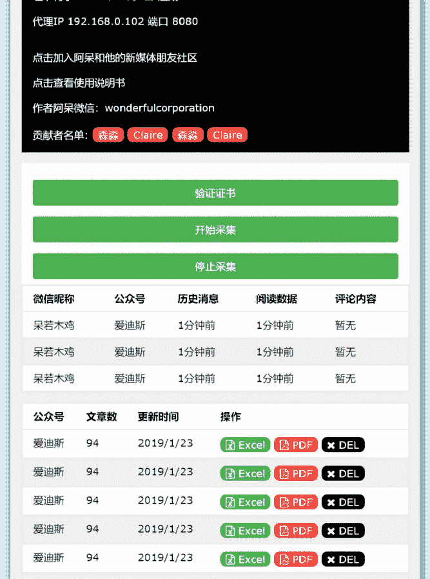Select the first 森淼 contributor tag
This screenshot has height=579, width=430.
click(108, 135)
